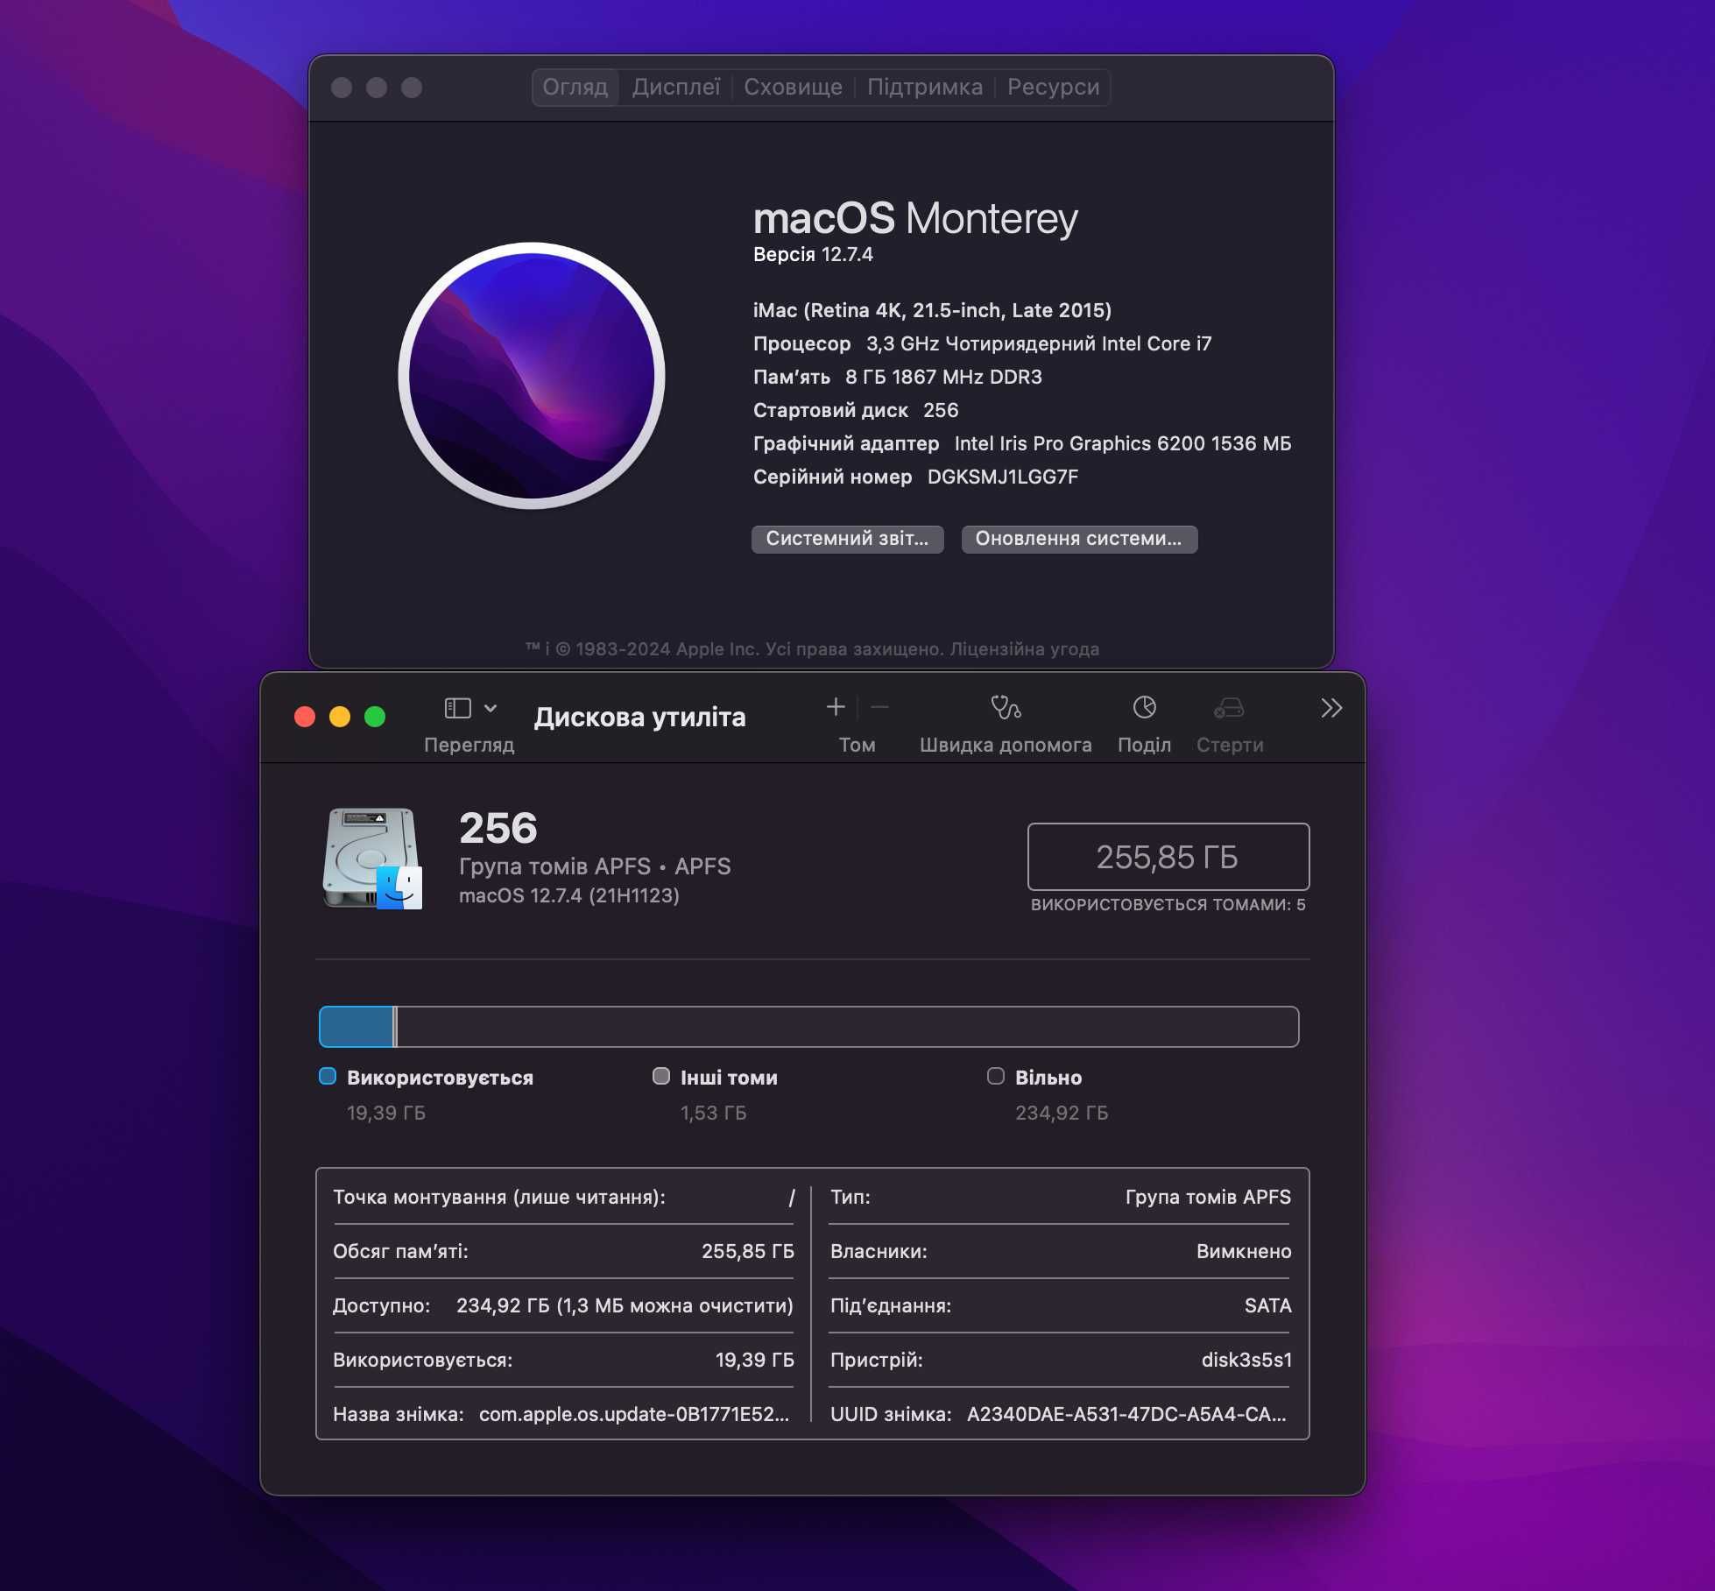Click the iMac (Retina 4K, 21.5-inch, Late 2015) line
This screenshot has height=1591, width=1715.
pos(932,310)
